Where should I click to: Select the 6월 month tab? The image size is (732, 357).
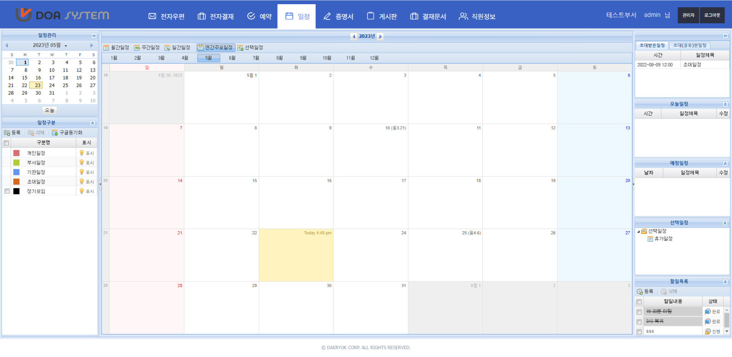pos(232,58)
